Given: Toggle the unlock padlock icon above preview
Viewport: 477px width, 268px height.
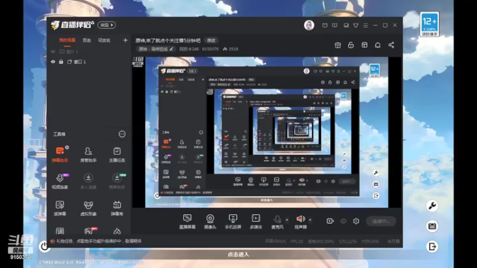Looking at the screenshot, I should (351, 45).
